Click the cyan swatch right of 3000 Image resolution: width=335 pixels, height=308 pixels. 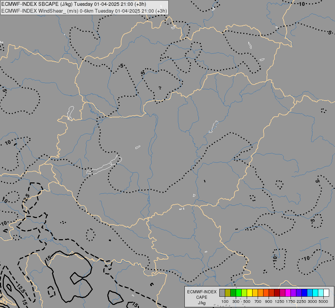click(x=315, y=293)
